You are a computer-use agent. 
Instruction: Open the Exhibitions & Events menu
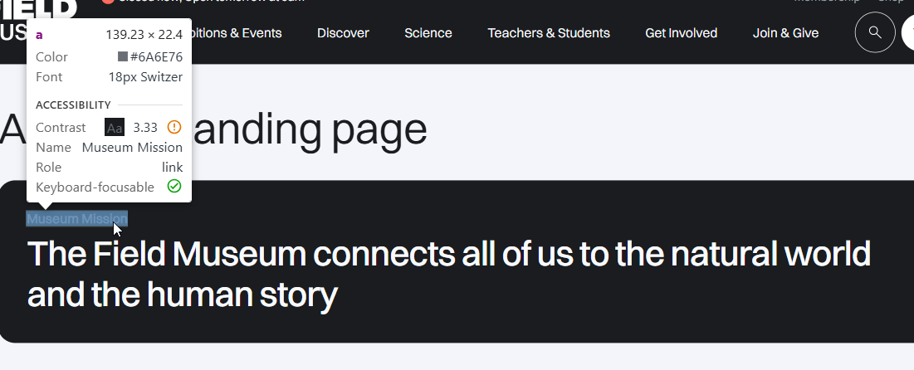click(237, 33)
